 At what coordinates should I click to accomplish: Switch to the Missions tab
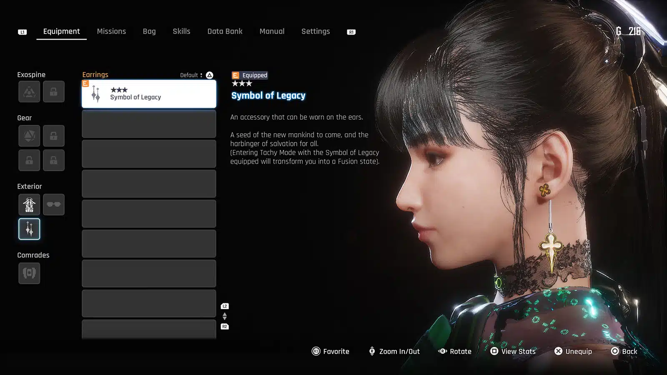111,31
